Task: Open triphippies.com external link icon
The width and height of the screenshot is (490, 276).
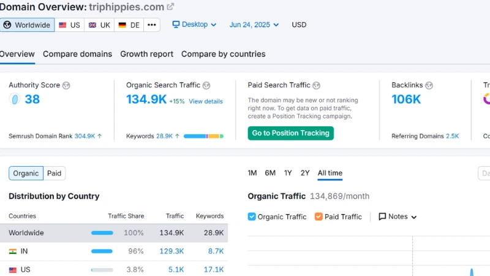Action: pyautogui.click(x=170, y=7)
